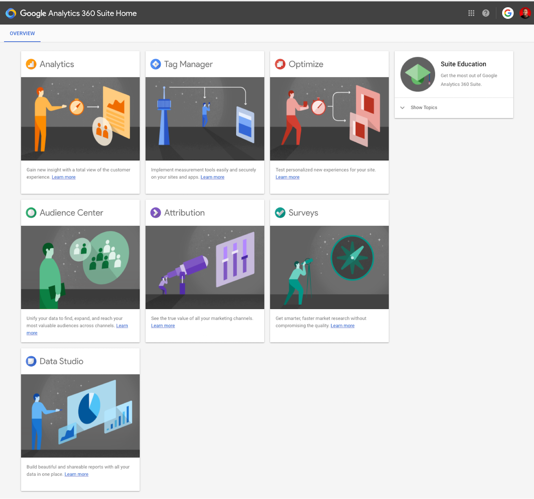The height and width of the screenshot is (499, 534).
Task: Expand Show Topics chevron in Suite Education
Action: click(403, 108)
